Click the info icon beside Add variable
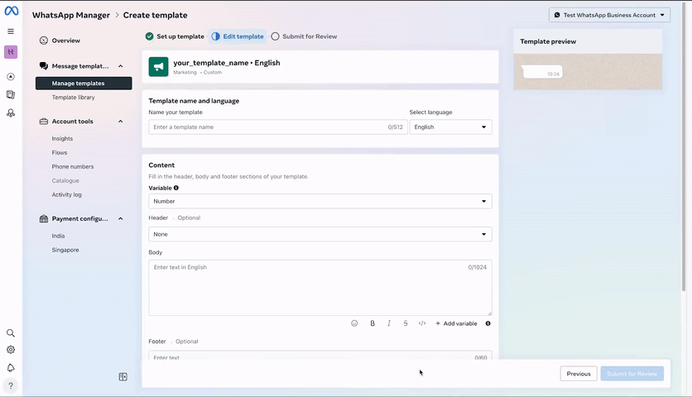Image resolution: width=692 pixels, height=397 pixels. coord(488,323)
